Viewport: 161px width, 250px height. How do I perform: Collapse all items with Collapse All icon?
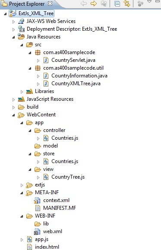coord(117,3)
